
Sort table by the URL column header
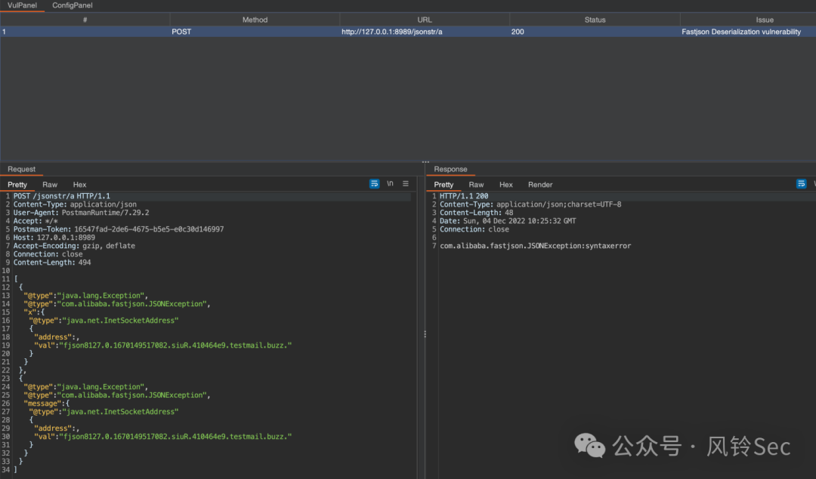tap(425, 20)
